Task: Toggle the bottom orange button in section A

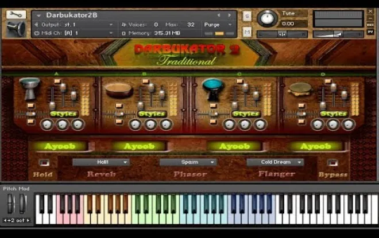Action: click(30, 122)
